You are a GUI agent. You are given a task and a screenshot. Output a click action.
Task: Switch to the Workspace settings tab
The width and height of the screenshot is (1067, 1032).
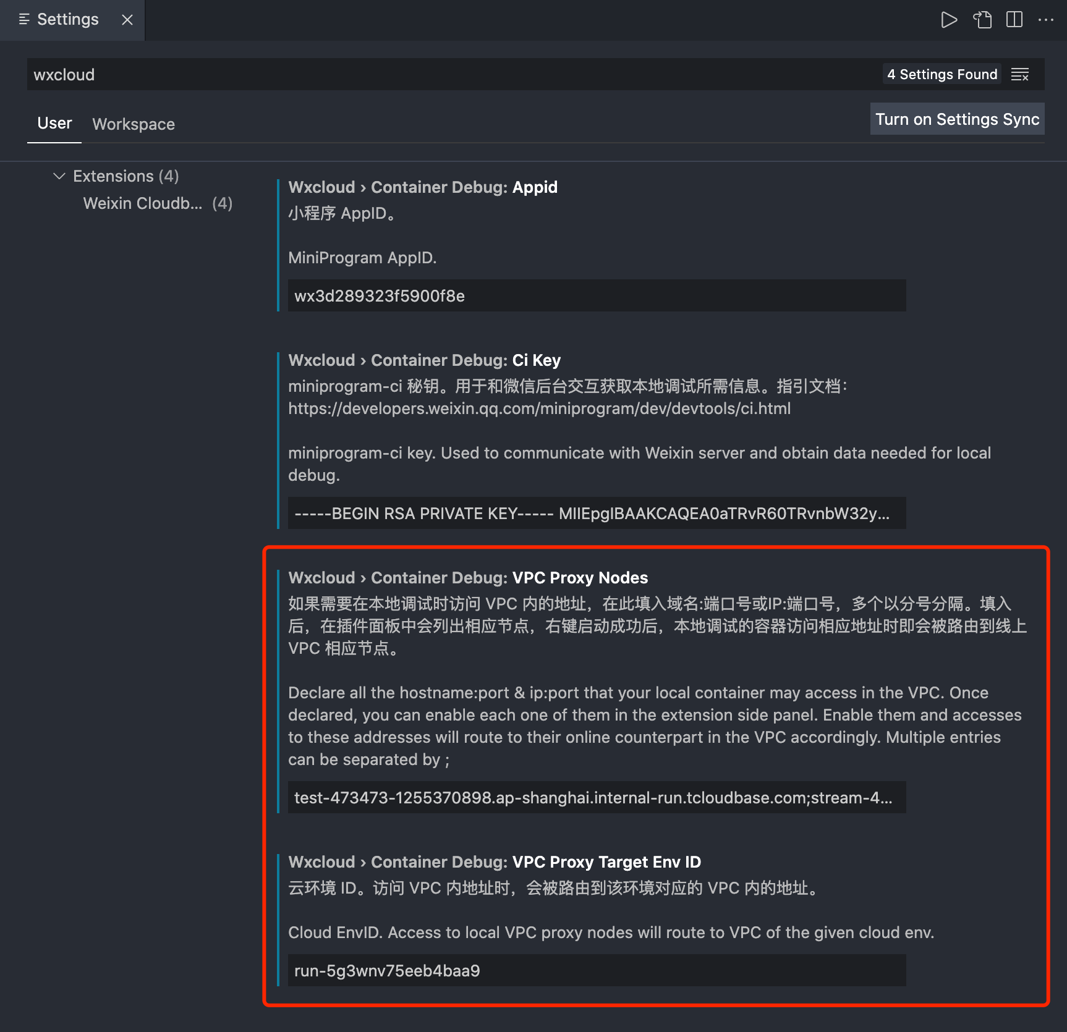(x=134, y=124)
